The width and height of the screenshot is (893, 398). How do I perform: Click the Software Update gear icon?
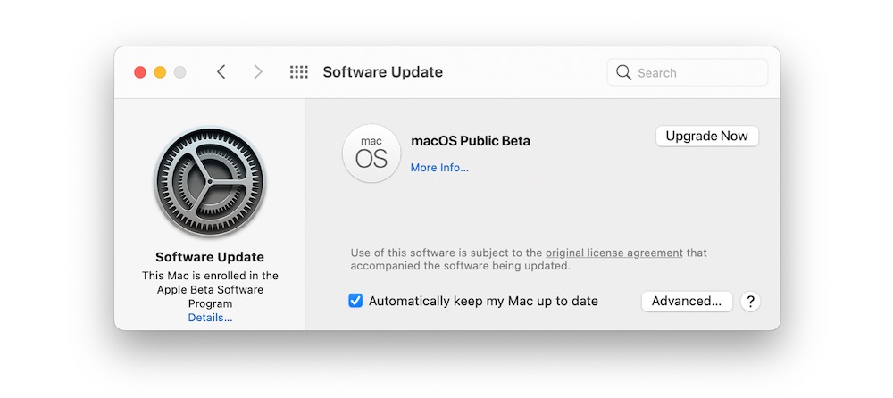pyautogui.click(x=210, y=183)
